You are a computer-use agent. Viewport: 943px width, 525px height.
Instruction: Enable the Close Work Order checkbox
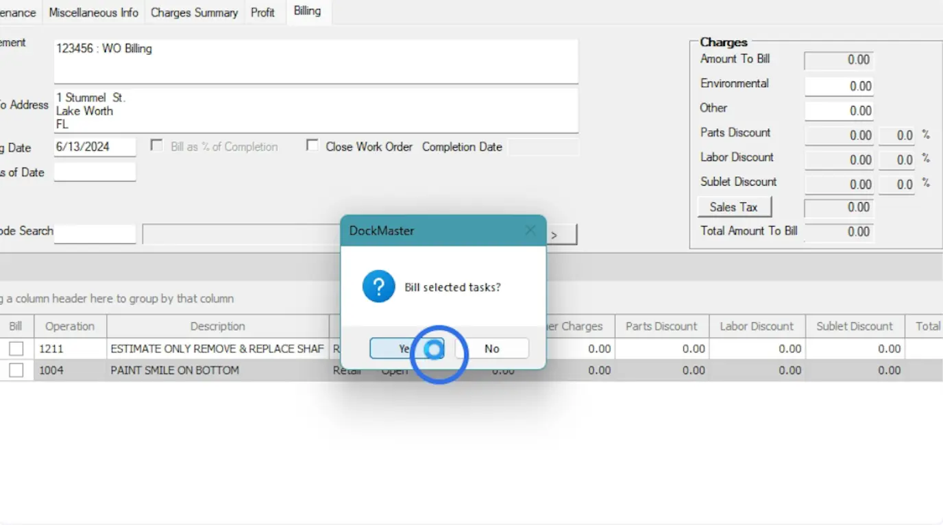tap(313, 146)
